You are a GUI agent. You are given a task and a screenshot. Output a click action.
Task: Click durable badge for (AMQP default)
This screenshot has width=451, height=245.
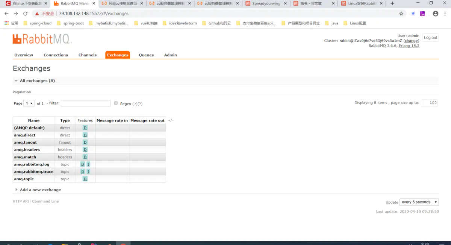(x=85, y=128)
